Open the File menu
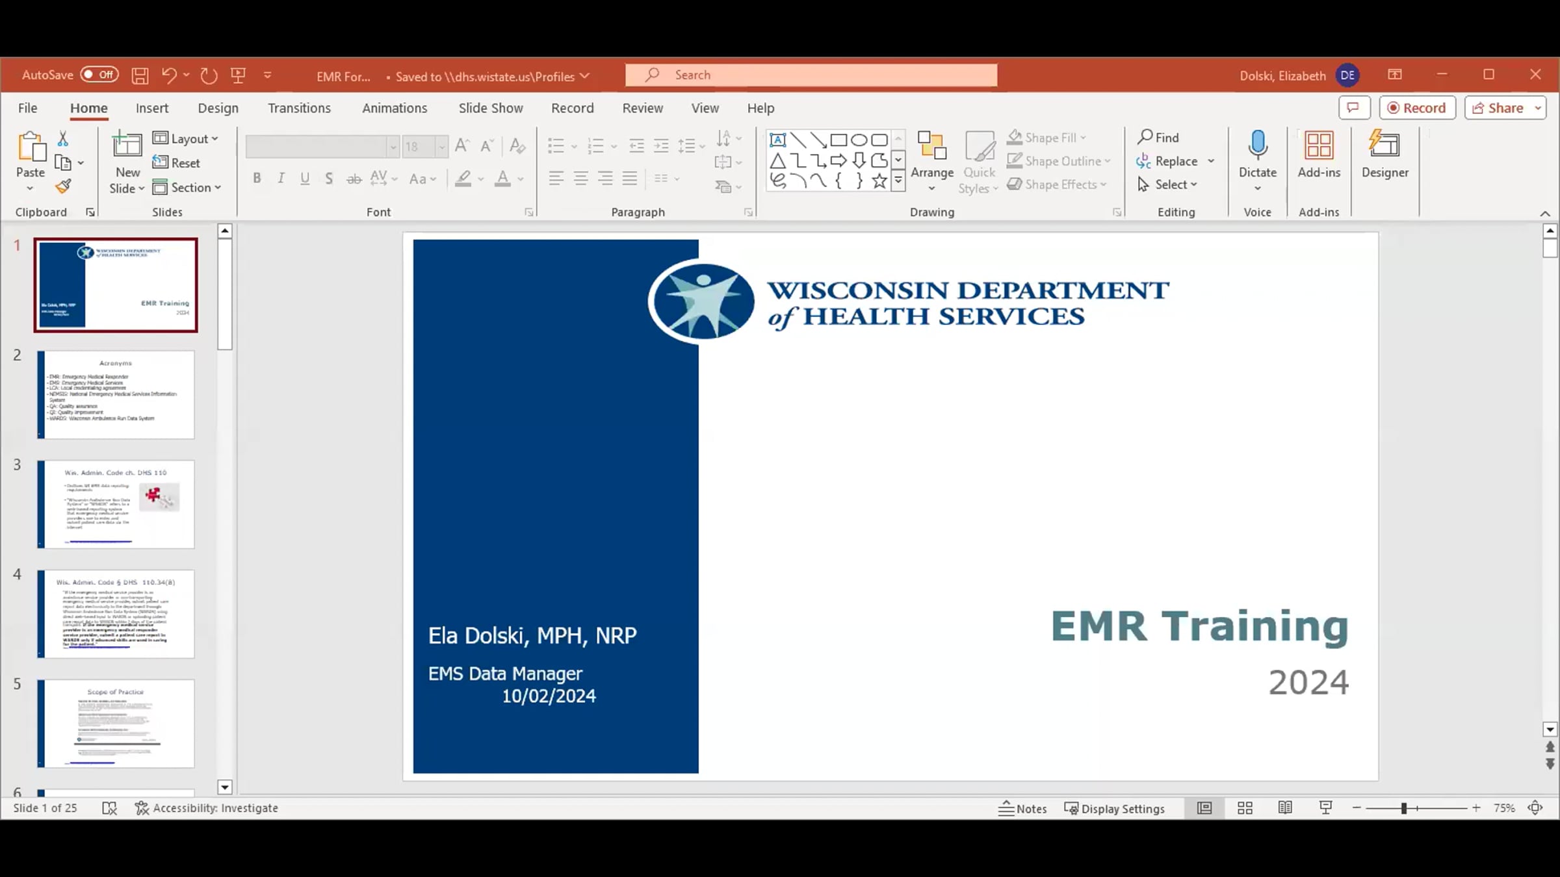 (27, 108)
